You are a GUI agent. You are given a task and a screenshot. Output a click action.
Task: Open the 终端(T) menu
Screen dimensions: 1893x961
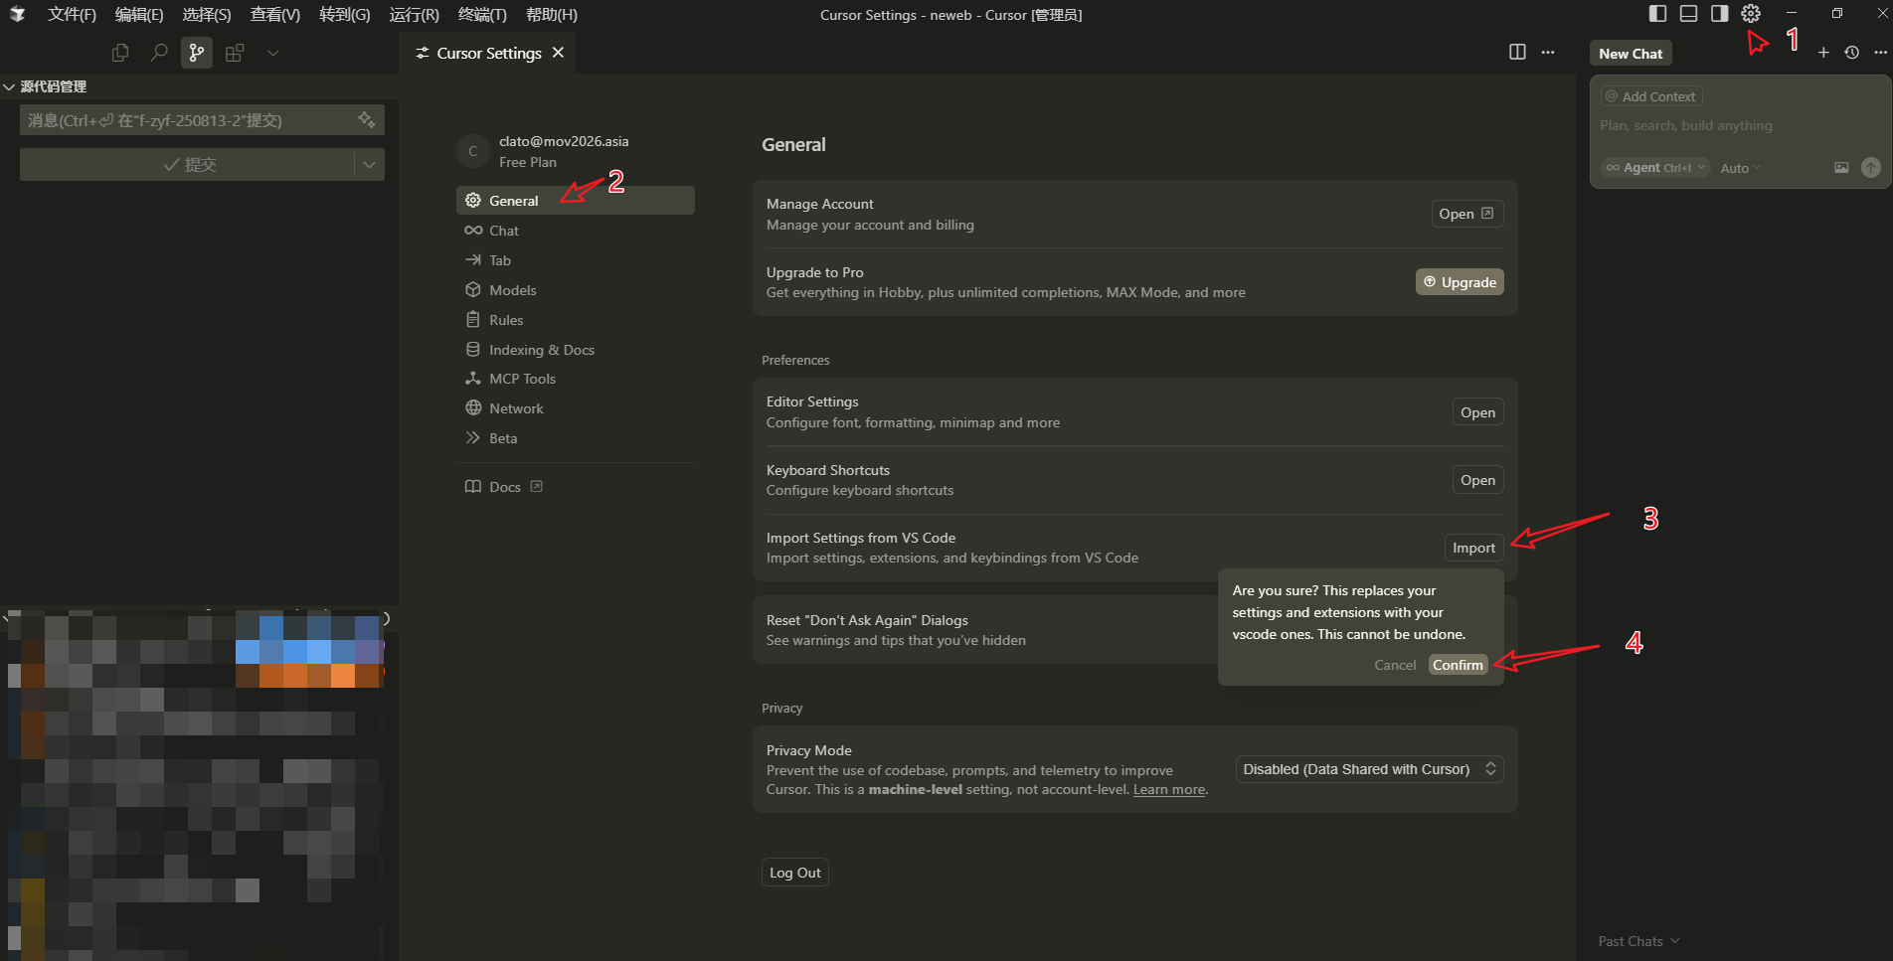[x=482, y=15]
